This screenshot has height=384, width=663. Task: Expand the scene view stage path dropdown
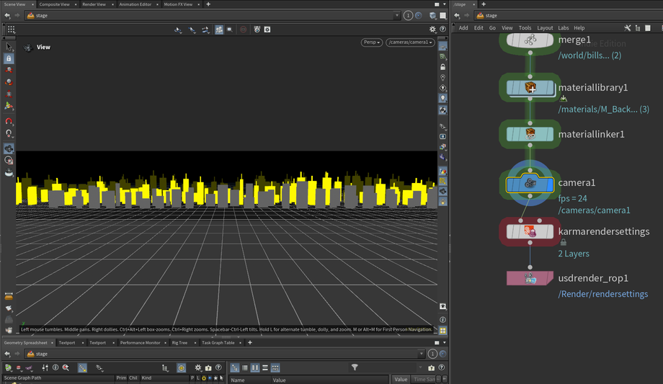point(397,15)
